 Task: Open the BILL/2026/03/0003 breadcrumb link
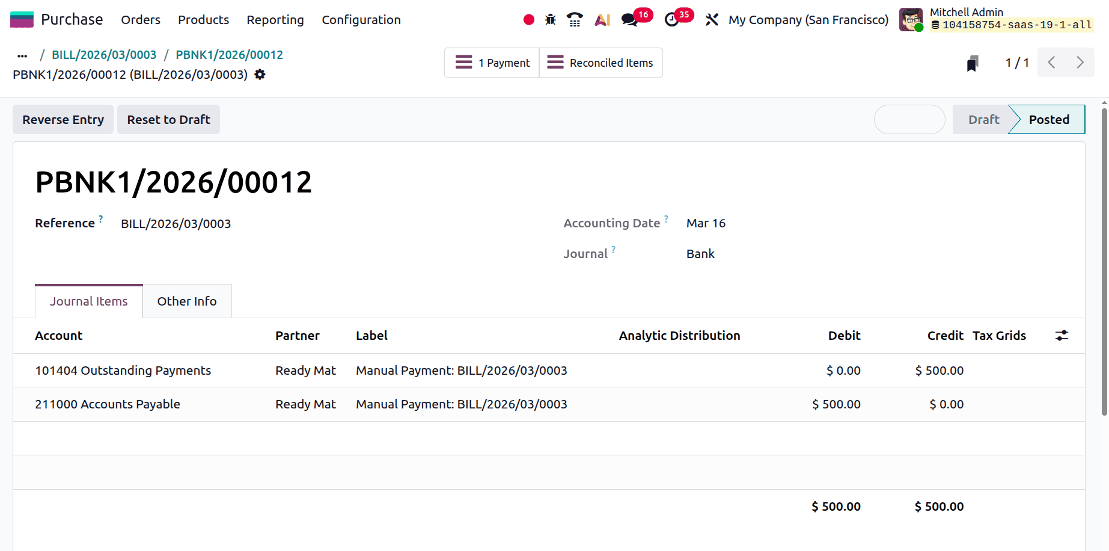(103, 54)
